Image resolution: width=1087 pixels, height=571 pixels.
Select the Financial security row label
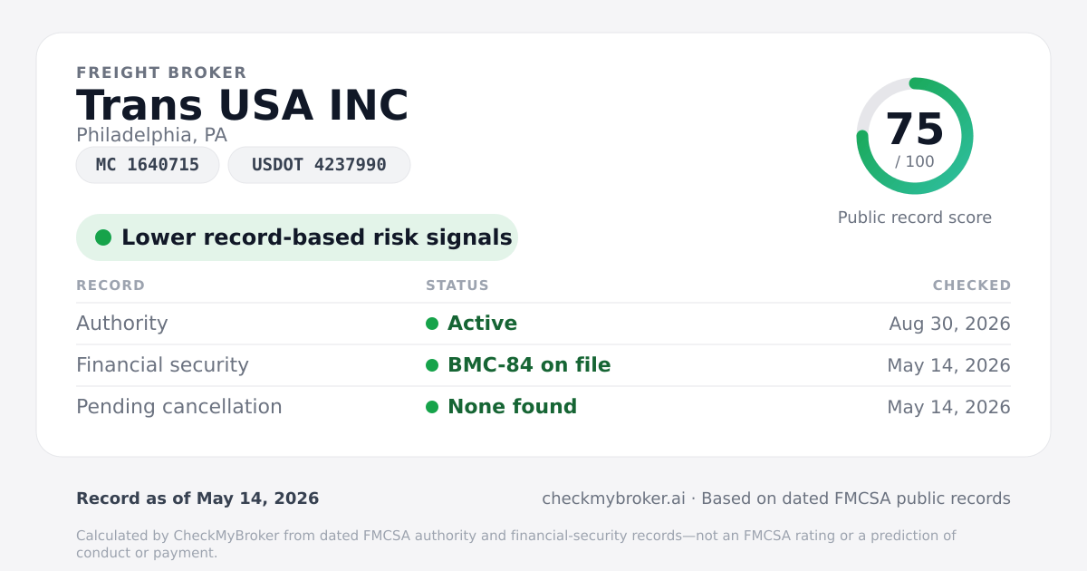(162, 365)
